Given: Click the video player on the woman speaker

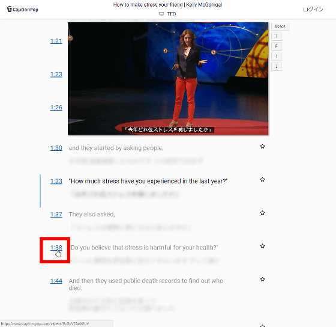Looking at the screenshot, I should tap(168, 79).
